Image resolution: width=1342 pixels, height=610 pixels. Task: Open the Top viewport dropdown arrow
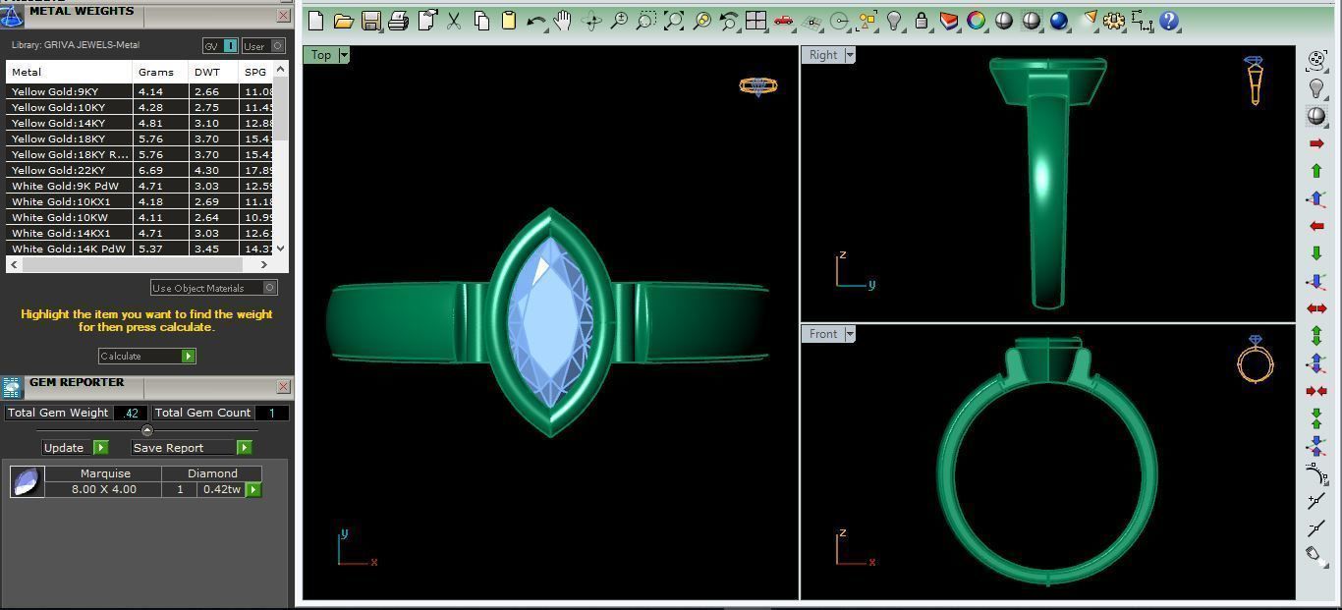(x=344, y=55)
